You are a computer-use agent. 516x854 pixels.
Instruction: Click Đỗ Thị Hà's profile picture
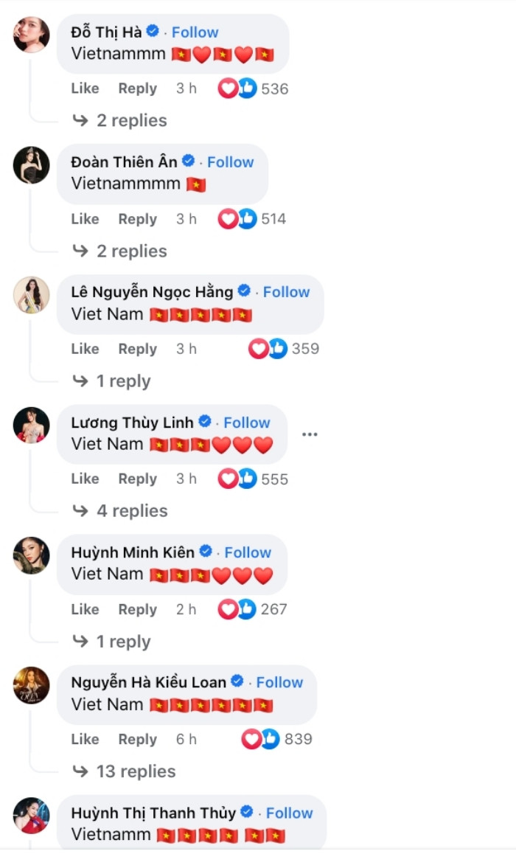[x=32, y=35]
